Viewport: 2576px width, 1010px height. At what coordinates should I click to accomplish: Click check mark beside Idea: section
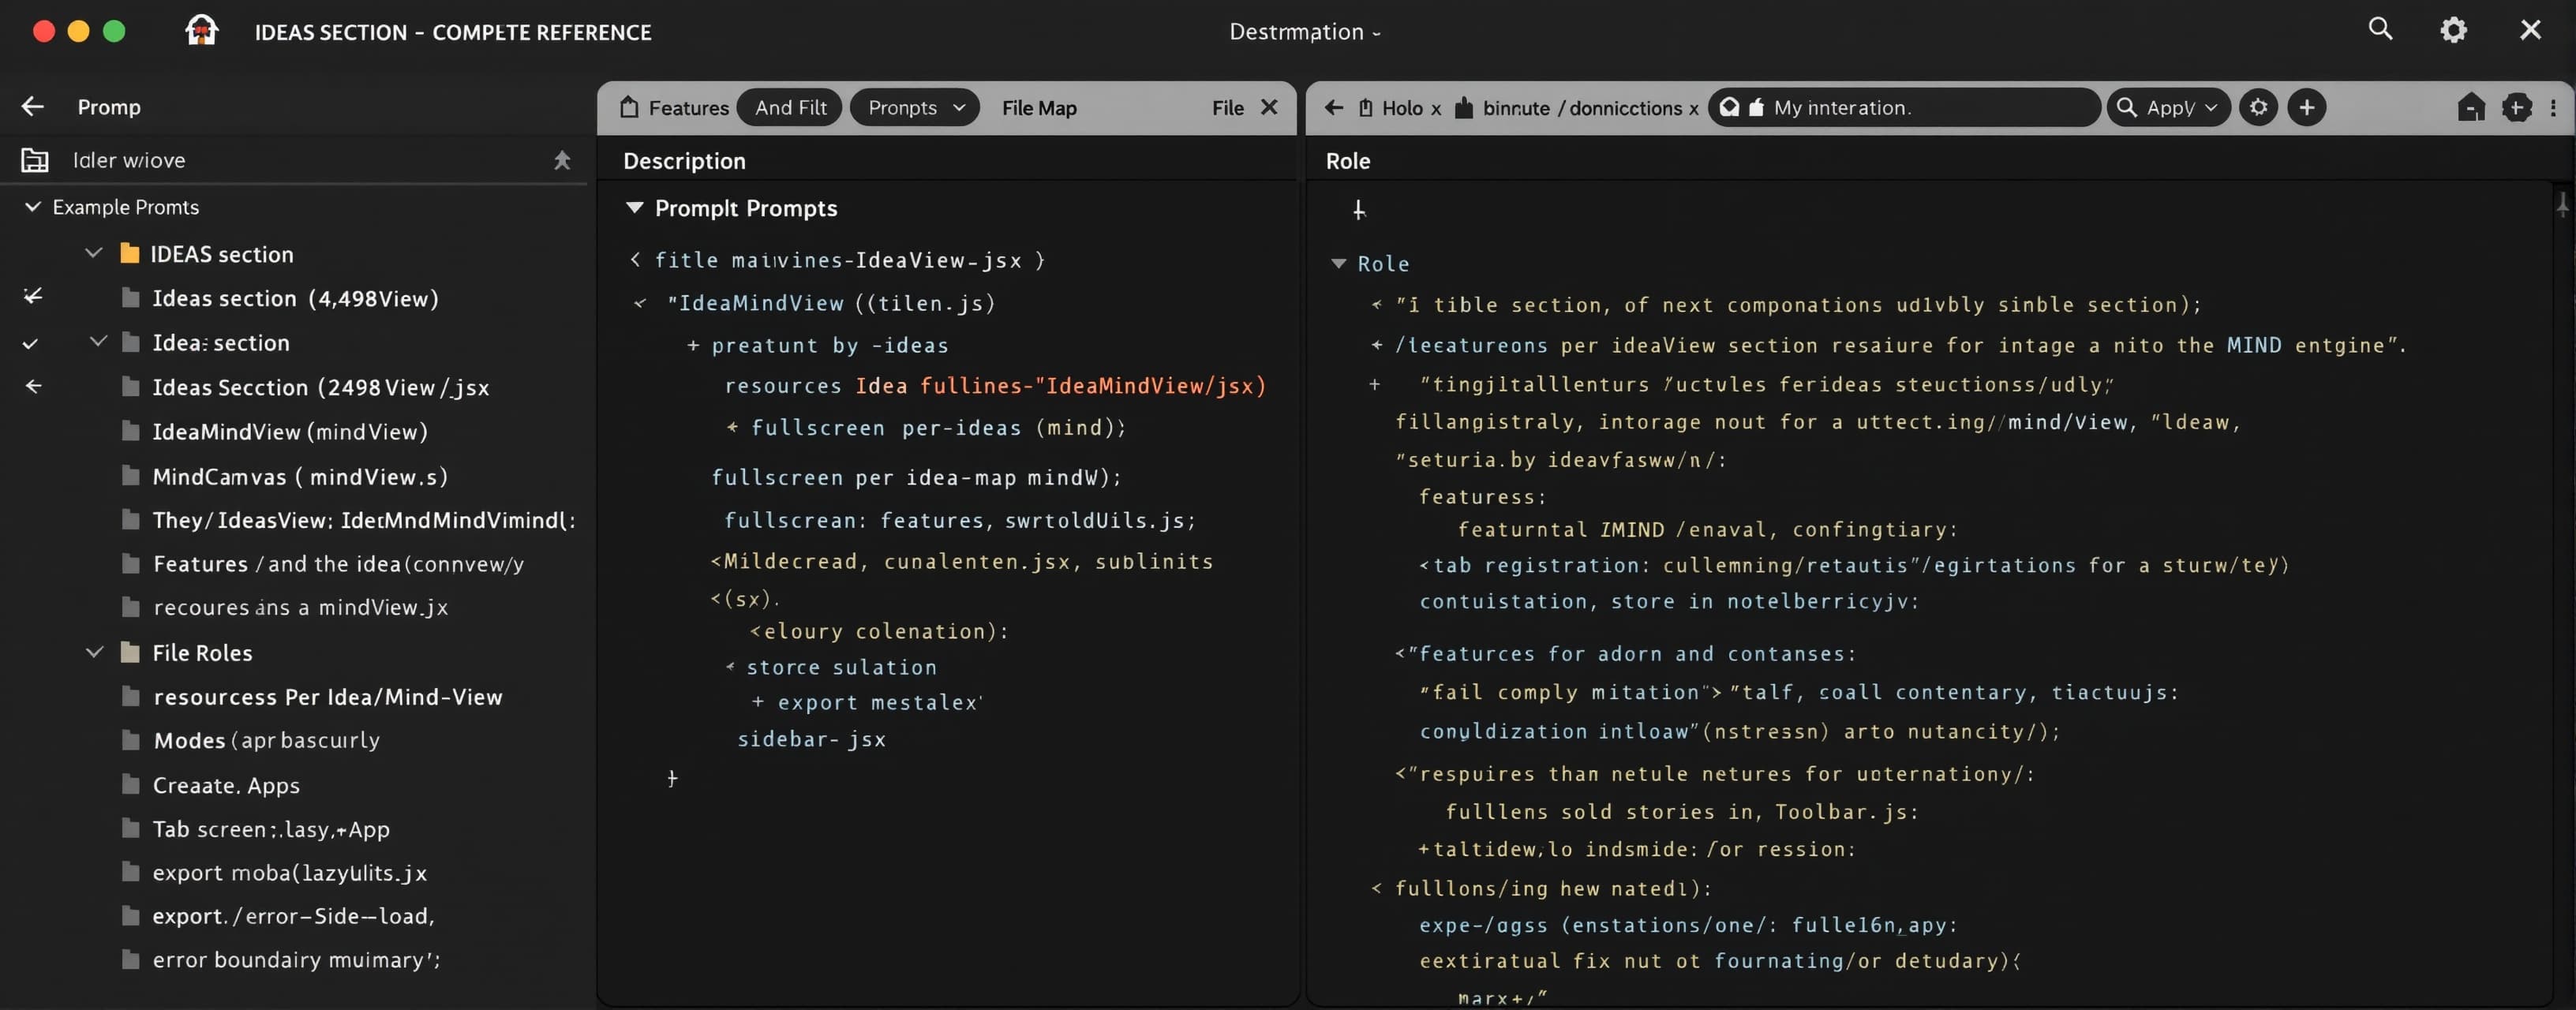(30, 343)
